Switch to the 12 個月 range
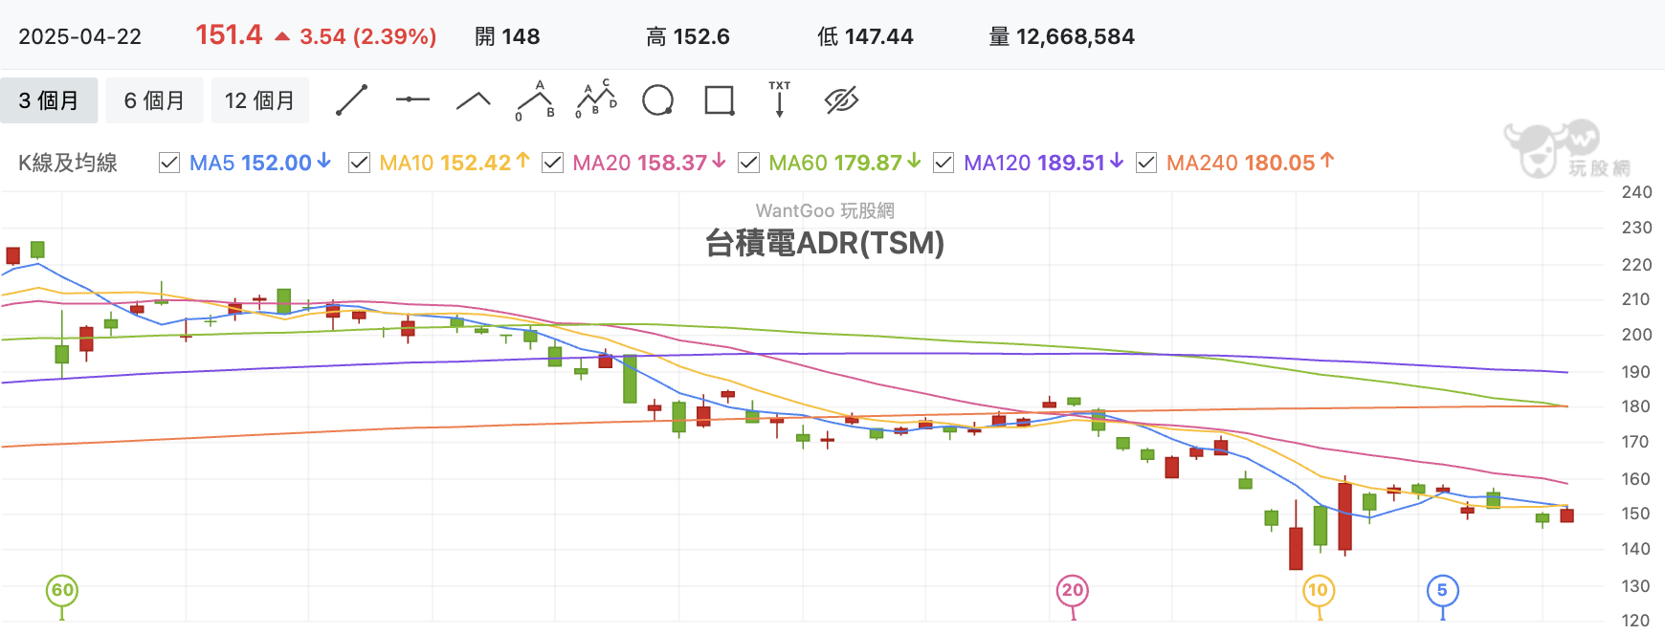 [x=260, y=100]
